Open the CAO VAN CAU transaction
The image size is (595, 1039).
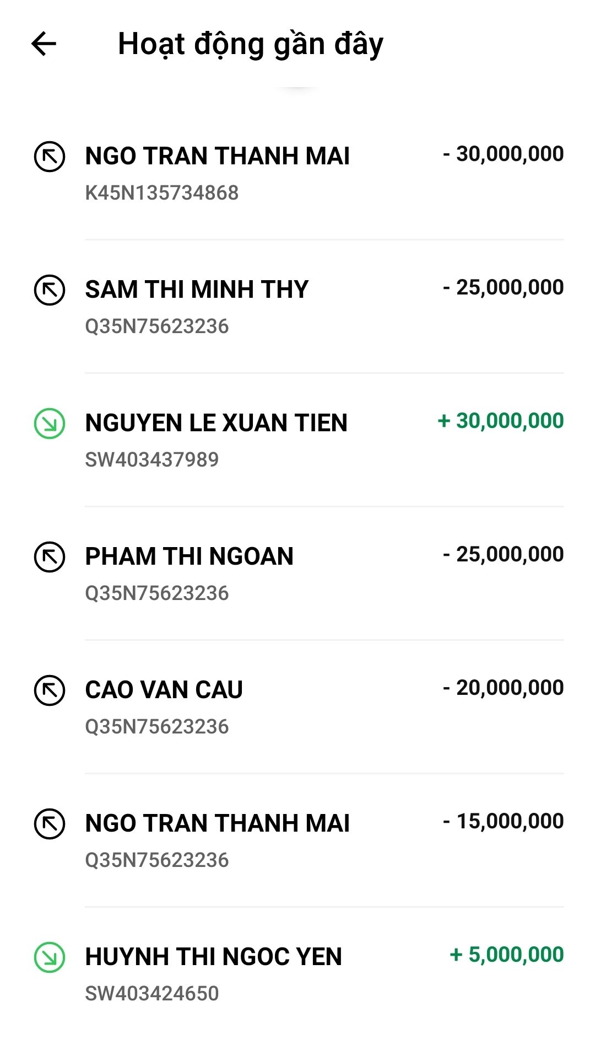click(x=164, y=690)
